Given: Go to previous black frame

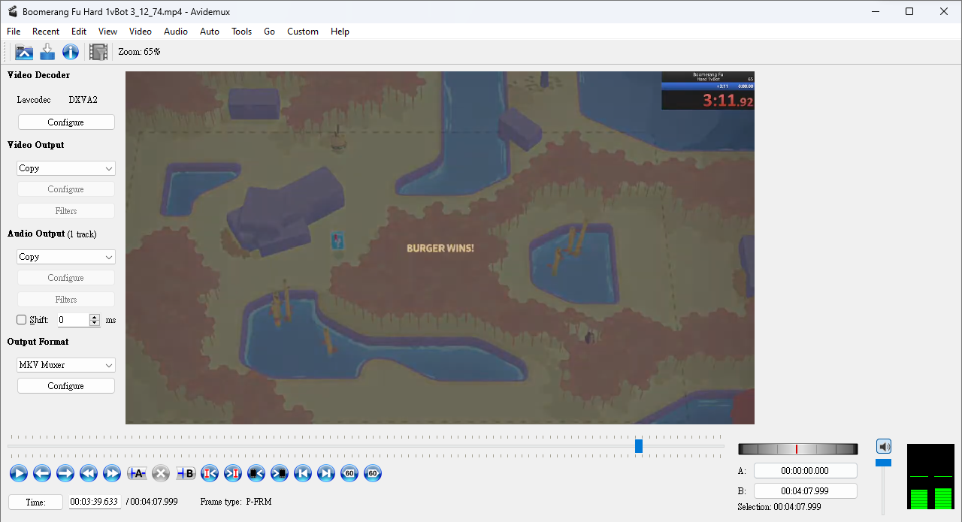Looking at the screenshot, I should pos(256,473).
